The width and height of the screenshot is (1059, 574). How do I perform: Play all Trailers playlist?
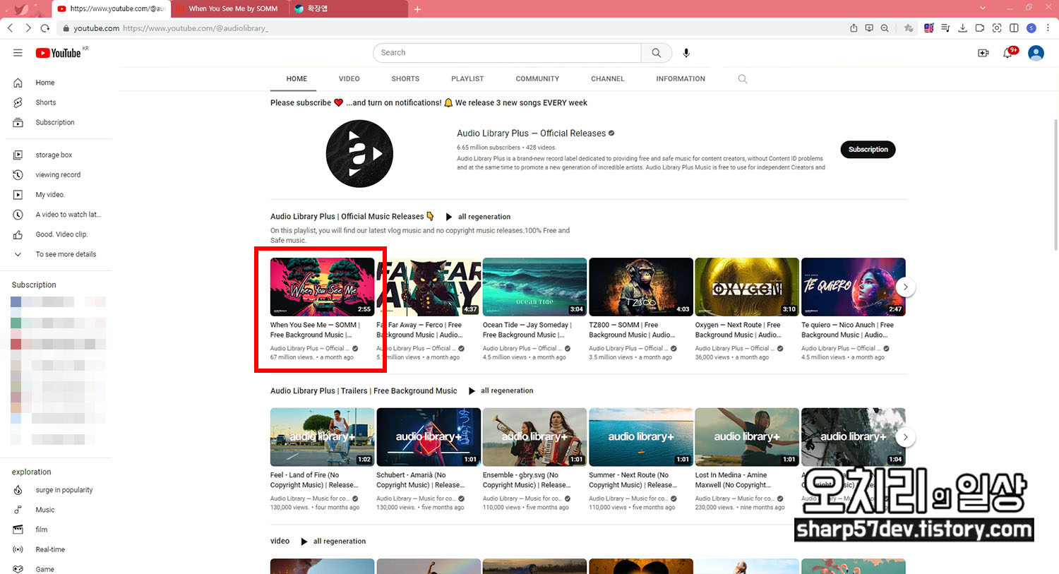pos(501,390)
